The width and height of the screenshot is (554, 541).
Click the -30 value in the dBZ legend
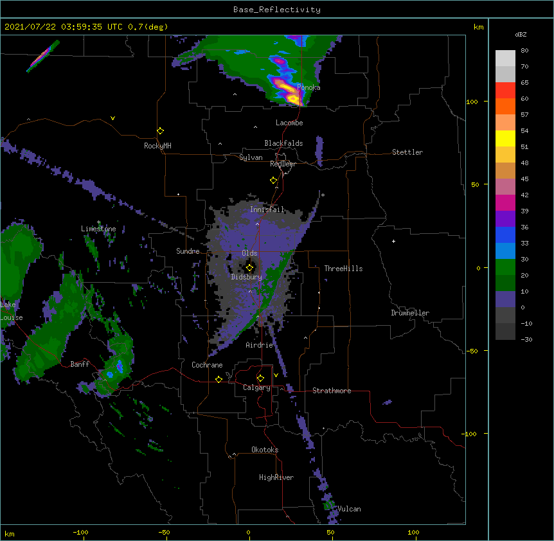[x=526, y=339]
